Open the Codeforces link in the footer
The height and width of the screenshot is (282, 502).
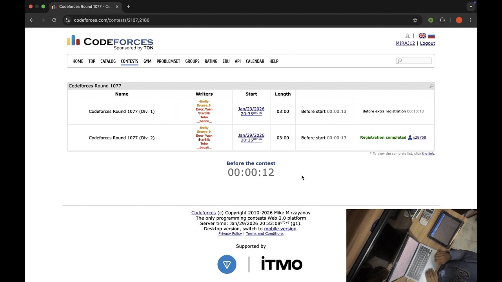pyautogui.click(x=204, y=213)
